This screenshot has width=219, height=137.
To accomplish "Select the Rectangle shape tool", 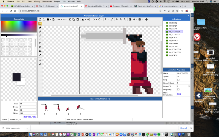I will pyautogui.click(x=40, y=43).
